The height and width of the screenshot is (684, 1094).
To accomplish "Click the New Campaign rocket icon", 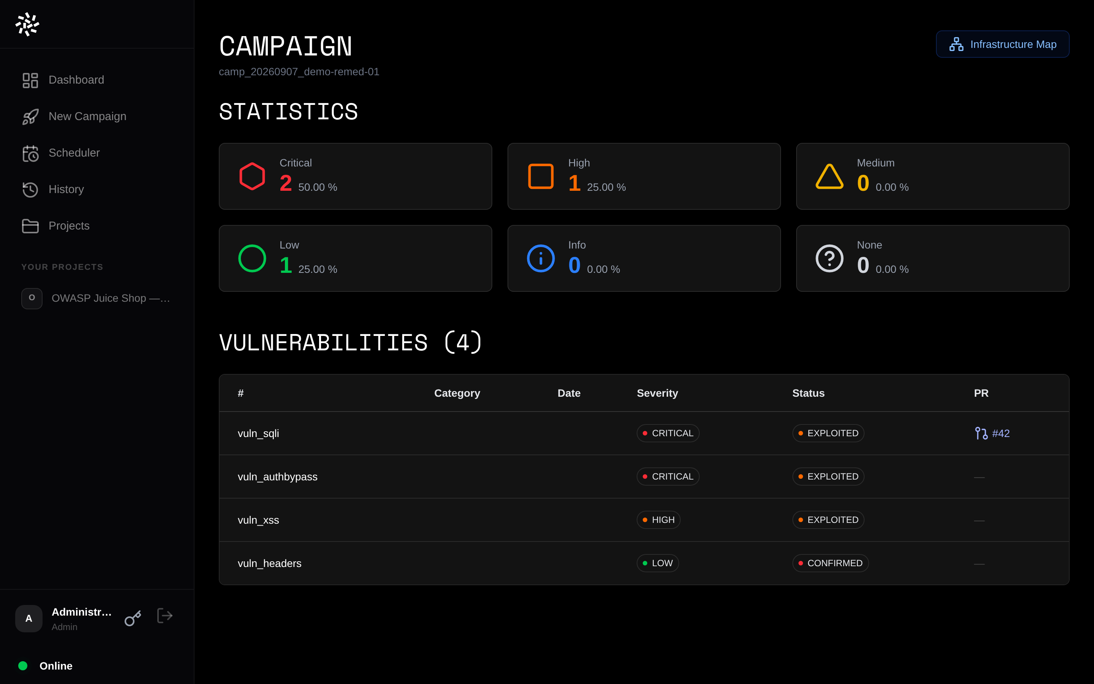I will coord(30,117).
